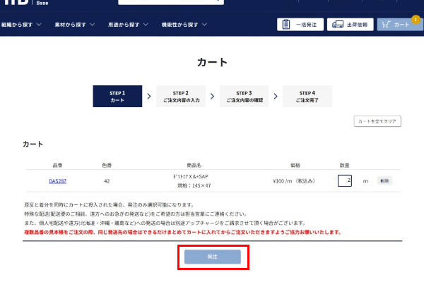The image size is (424, 282).
Task: Focus the 数量 quantity input field
Action: pyautogui.click(x=345, y=181)
